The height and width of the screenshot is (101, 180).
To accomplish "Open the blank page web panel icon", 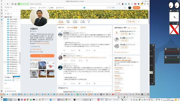I will (1, 23).
